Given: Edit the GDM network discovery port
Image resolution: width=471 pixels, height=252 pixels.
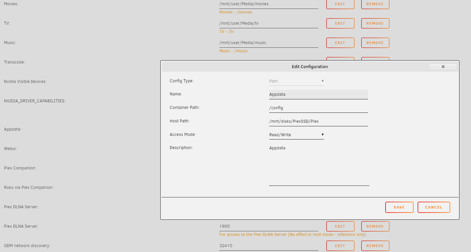Looking at the screenshot, I should pyautogui.click(x=340, y=246).
